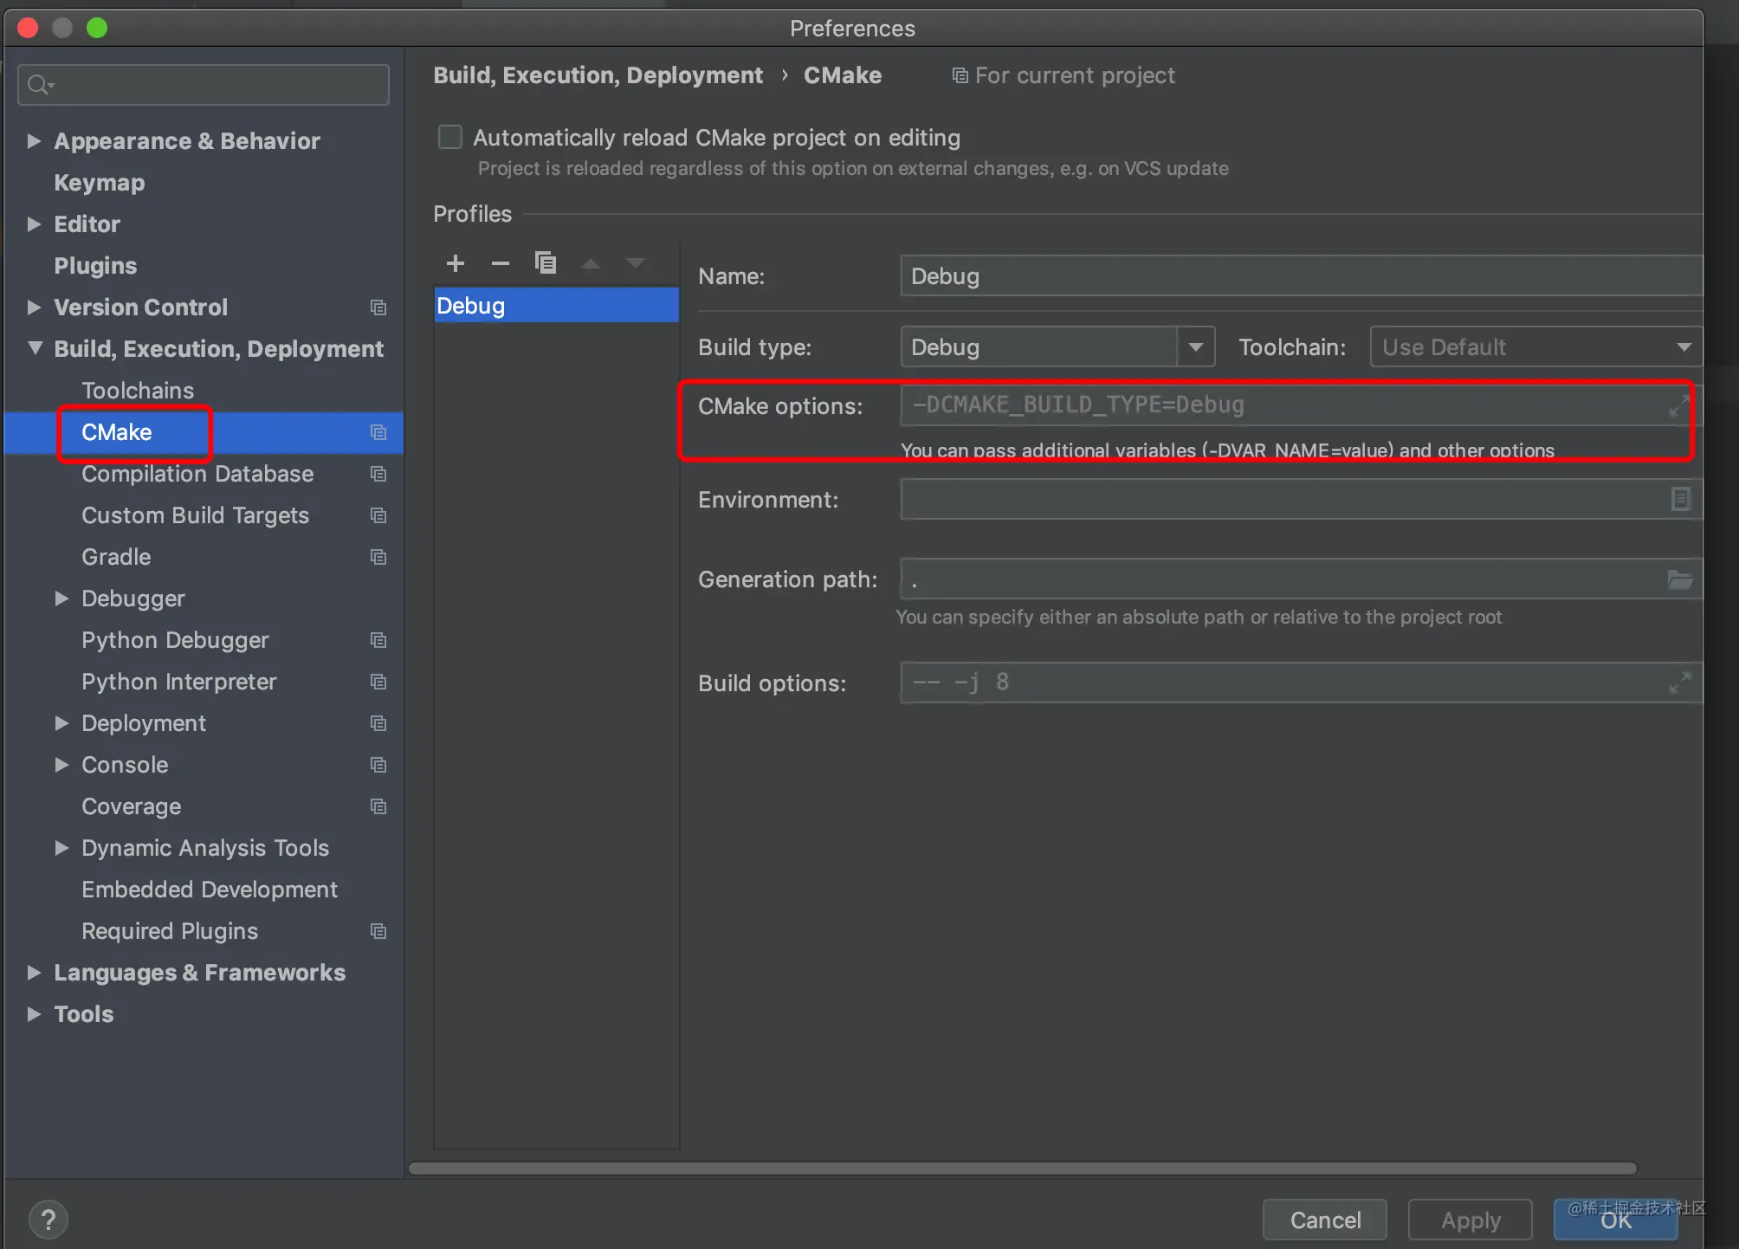Go to Build, Execution, Deployment breadcrumb
This screenshot has width=1739, height=1249.
[598, 75]
